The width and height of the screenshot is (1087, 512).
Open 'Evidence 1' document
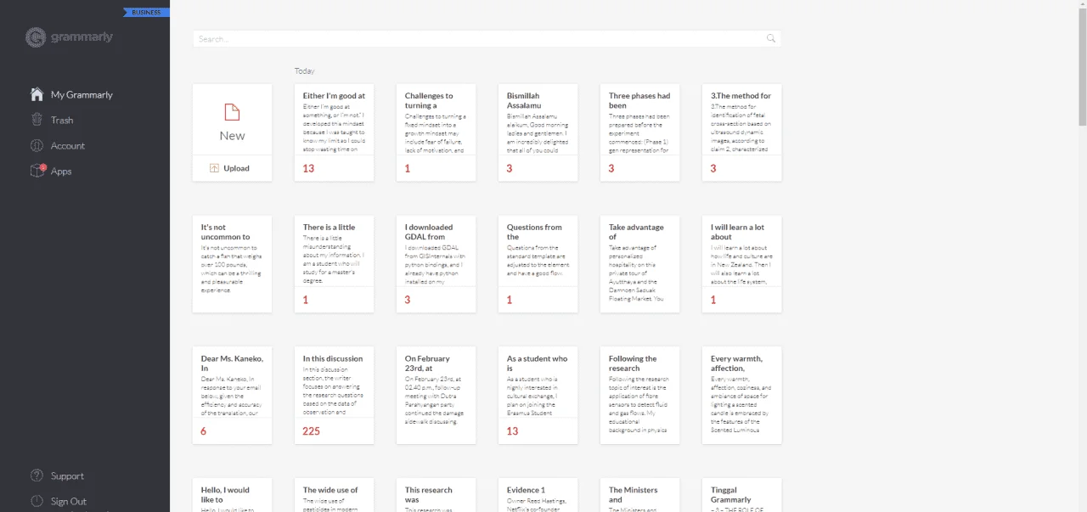click(538, 495)
